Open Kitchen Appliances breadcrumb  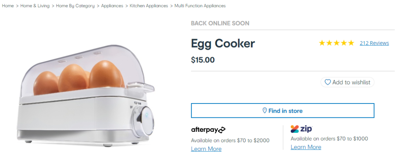[149, 5]
